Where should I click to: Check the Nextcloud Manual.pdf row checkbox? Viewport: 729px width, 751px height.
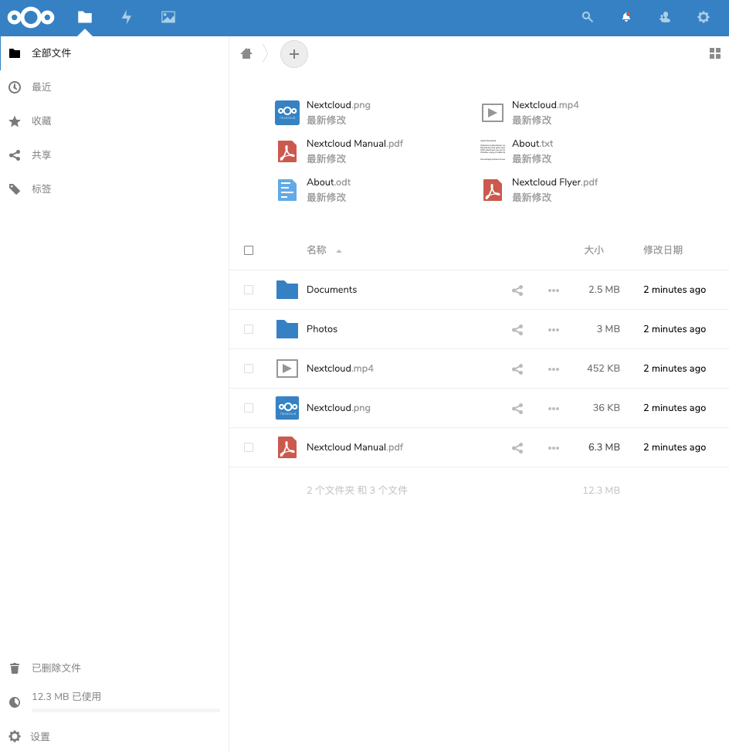(x=249, y=447)
